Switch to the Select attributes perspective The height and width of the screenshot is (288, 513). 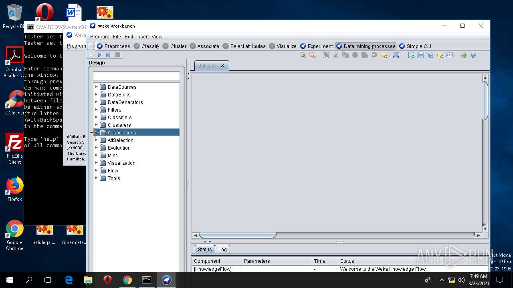point(244,46)
